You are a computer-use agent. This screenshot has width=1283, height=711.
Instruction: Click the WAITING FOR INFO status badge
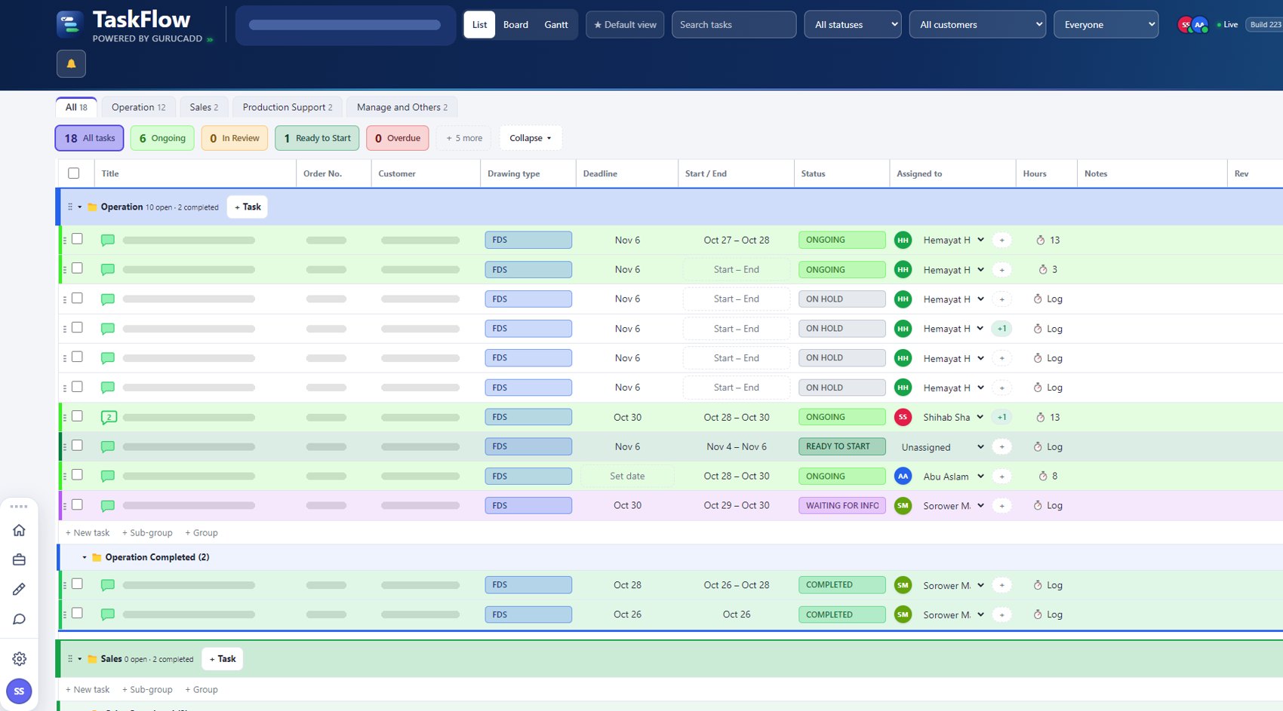coord(841,506)
